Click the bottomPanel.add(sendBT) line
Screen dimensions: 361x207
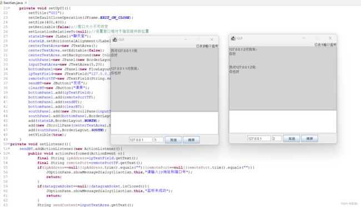click(55, 102)
